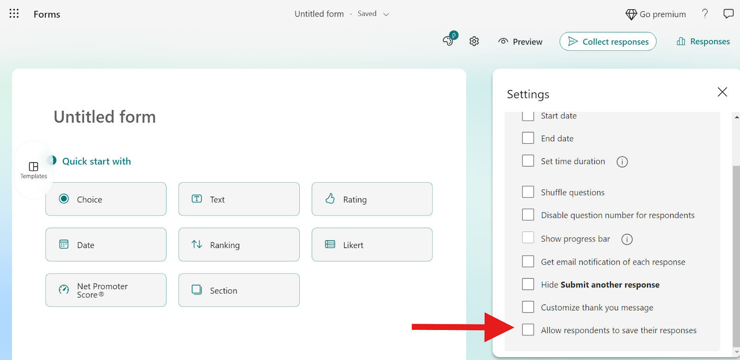Screen dimensions: 740x360
Task: Check Disable question number for respondents
Action: pos(528,215)
